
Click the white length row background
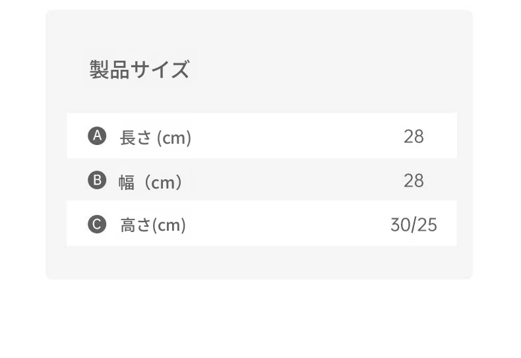pos(262,136)
